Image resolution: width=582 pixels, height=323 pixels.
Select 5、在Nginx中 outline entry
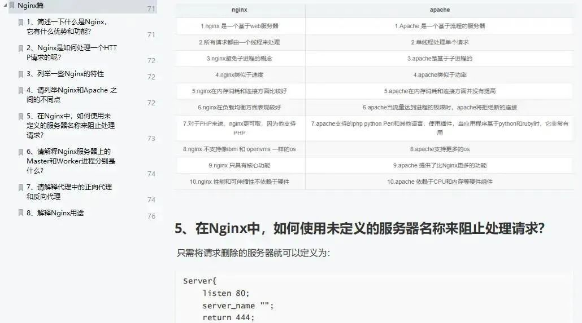[71, 126]
